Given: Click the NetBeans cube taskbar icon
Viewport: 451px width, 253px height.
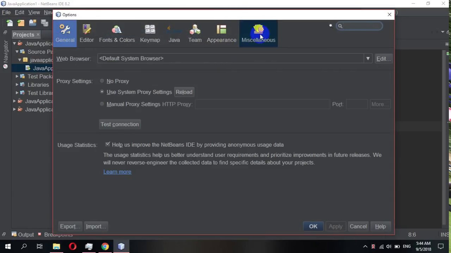Looking at the screenshot, I should tap(121, 246).
